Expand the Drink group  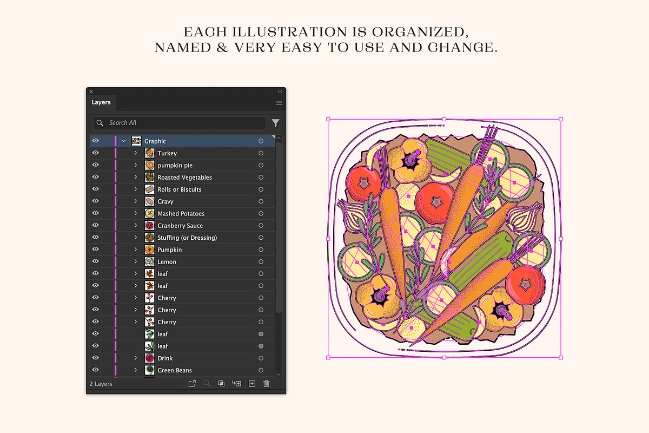coord(136,358)
